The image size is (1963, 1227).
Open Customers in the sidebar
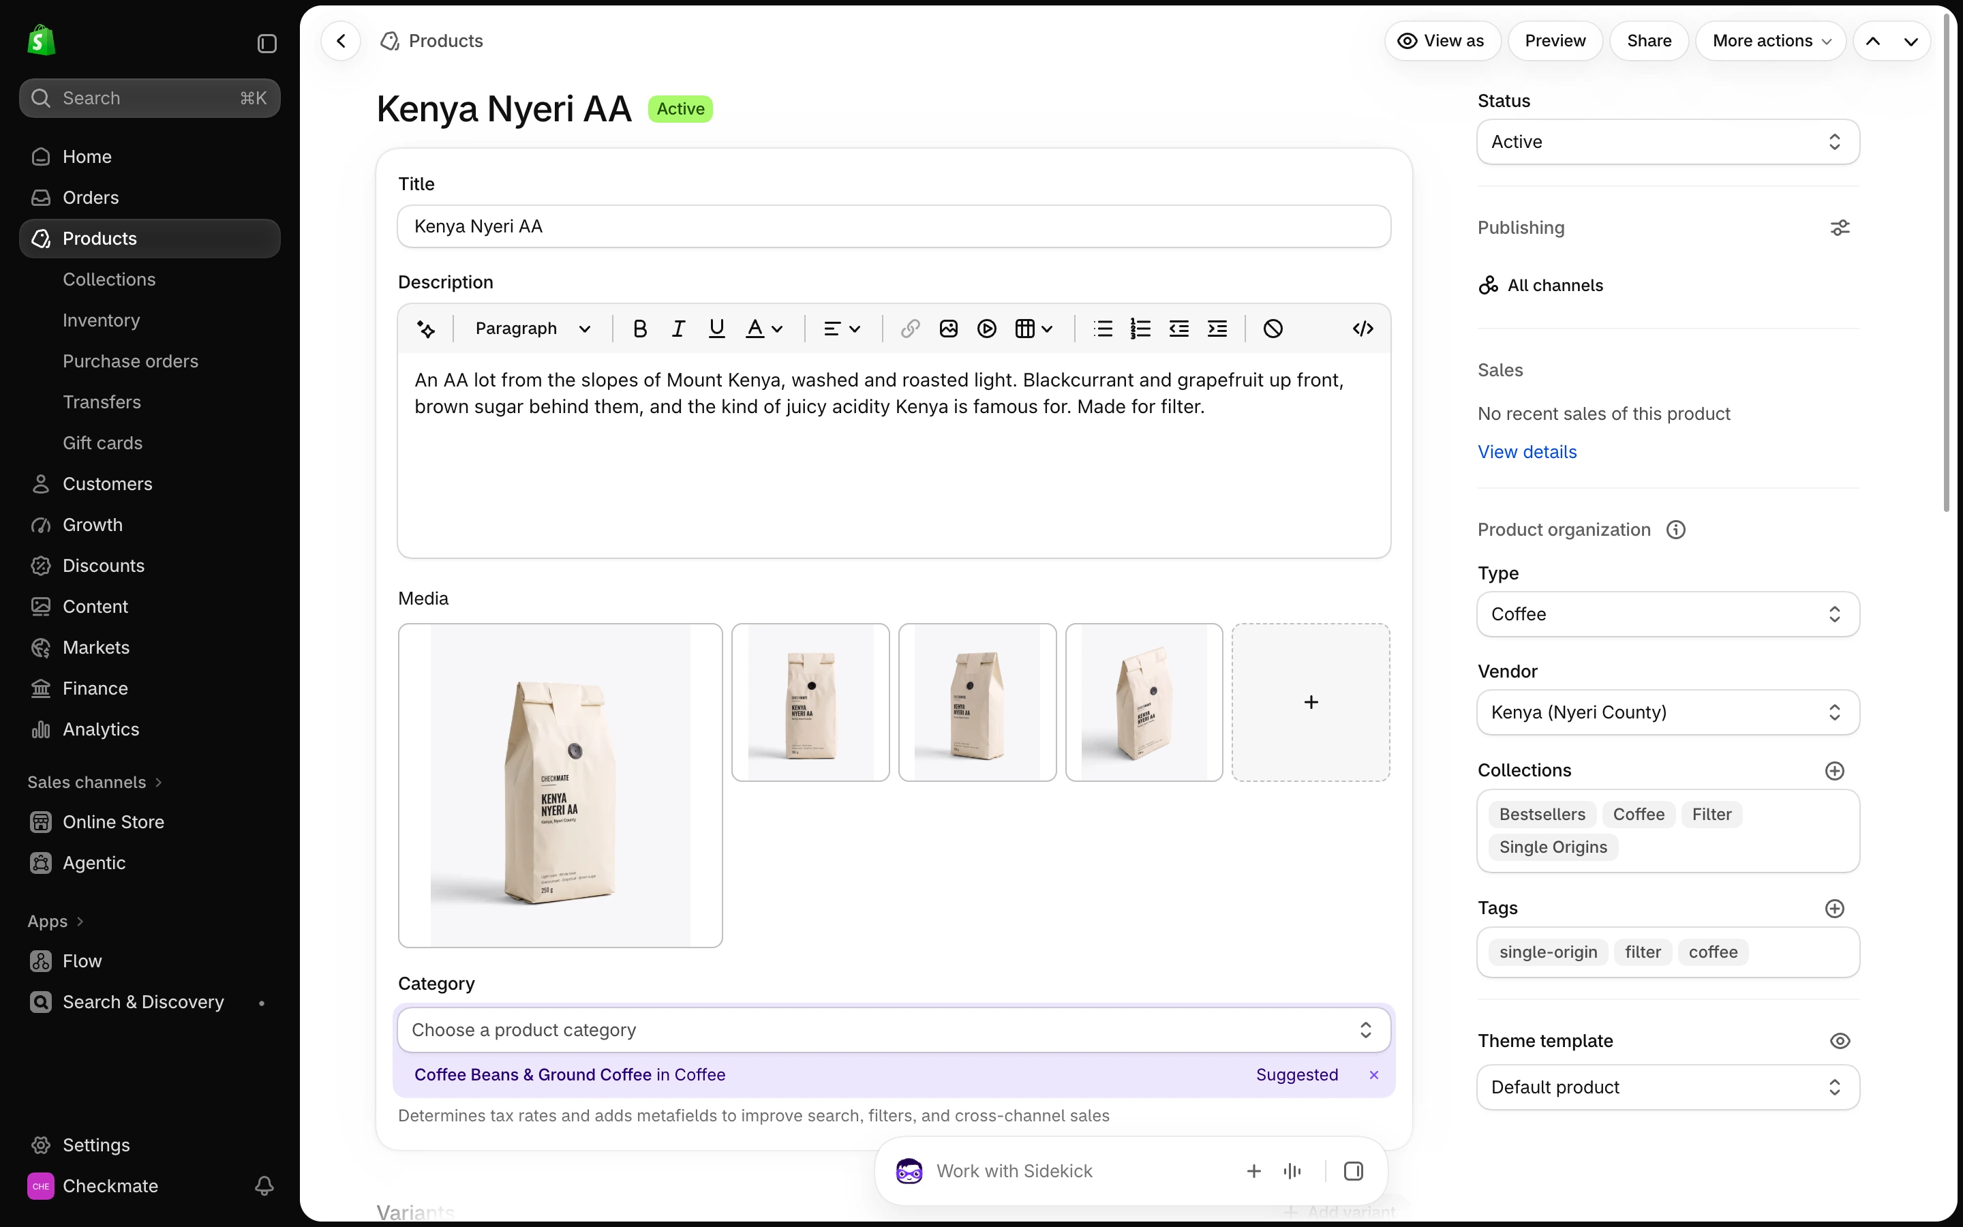click(150, 484)
